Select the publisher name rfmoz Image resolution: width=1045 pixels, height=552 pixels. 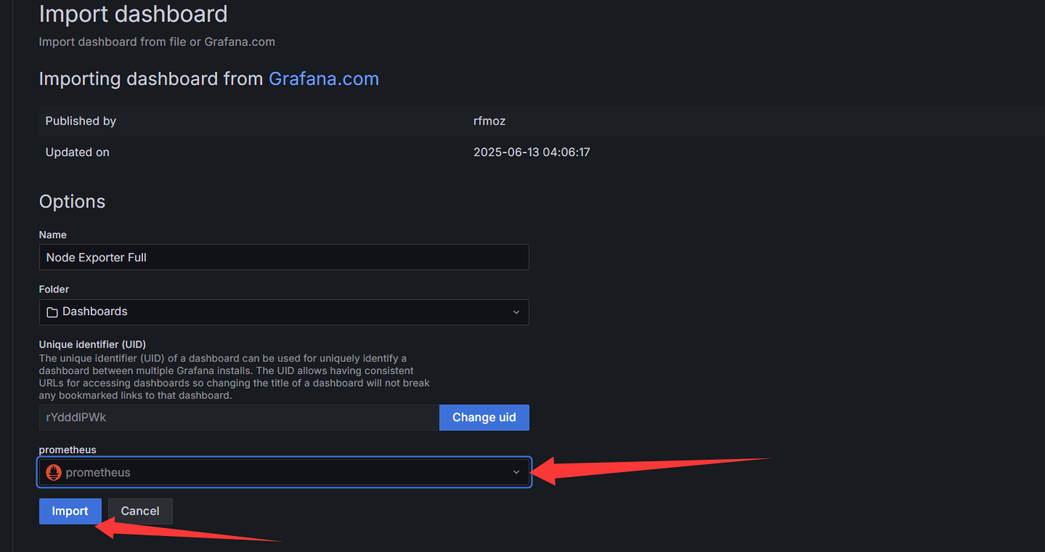[489, 121]
